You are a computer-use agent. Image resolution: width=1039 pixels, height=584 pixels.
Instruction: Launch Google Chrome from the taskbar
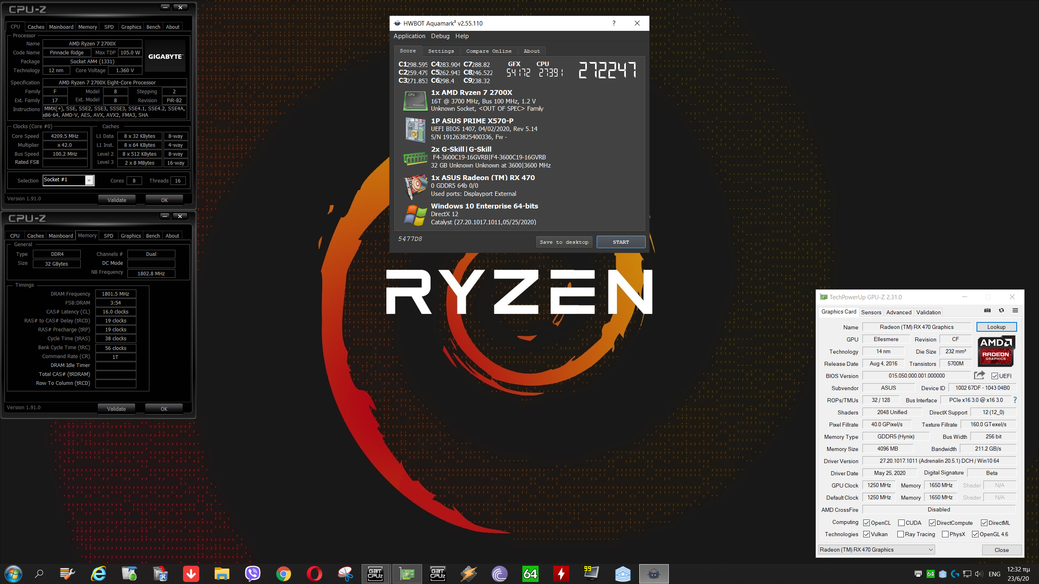coord(283,573)
